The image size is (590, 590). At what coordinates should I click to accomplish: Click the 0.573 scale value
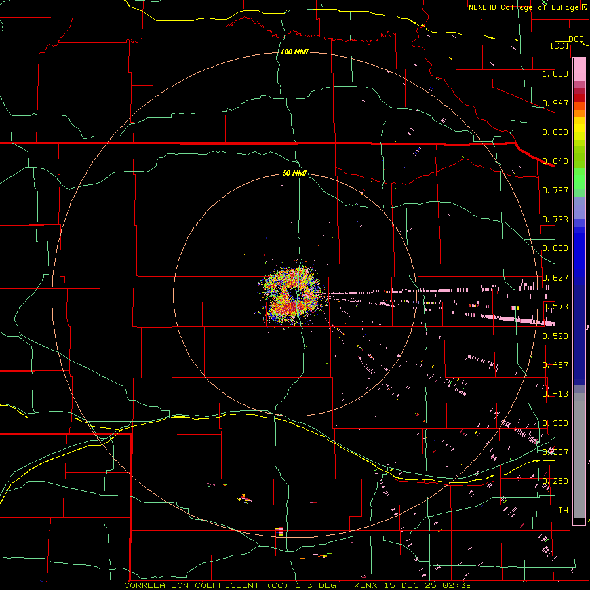(x=555, y=307)
